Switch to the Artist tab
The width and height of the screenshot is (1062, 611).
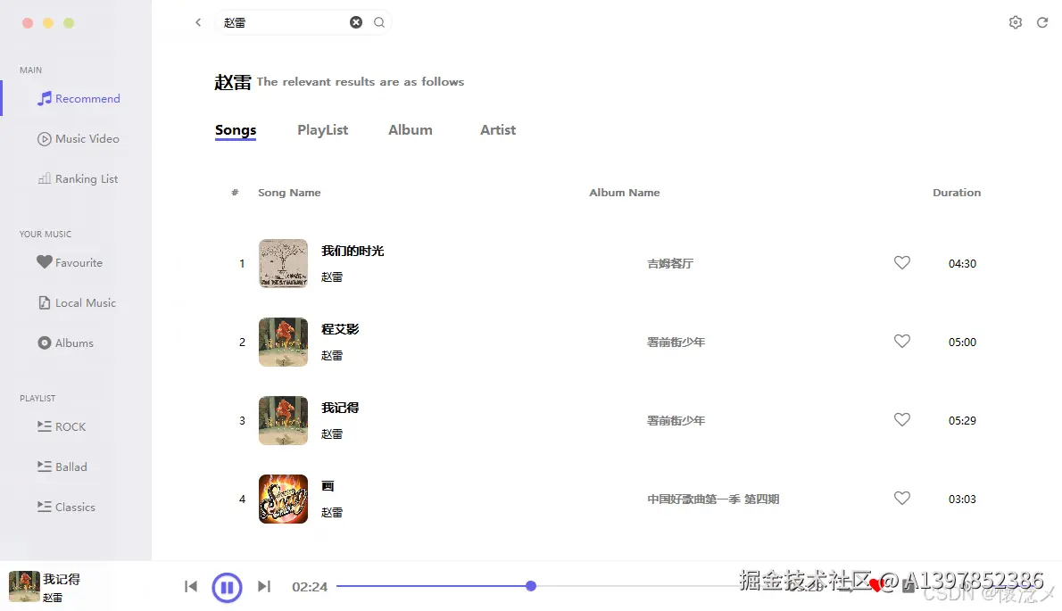pyautogui.click(x=497, y=129)
